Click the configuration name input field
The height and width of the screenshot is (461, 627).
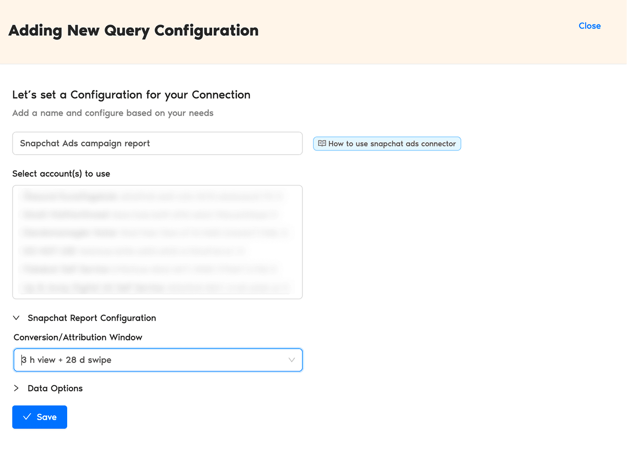[157, 143]
